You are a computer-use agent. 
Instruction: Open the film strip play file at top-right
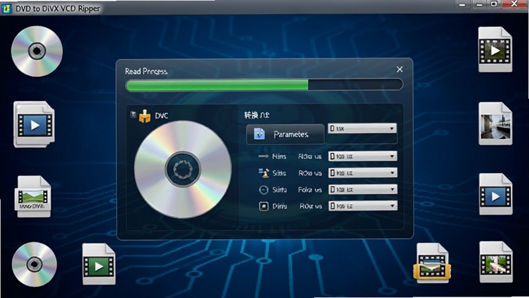click(x=495, y=49)
